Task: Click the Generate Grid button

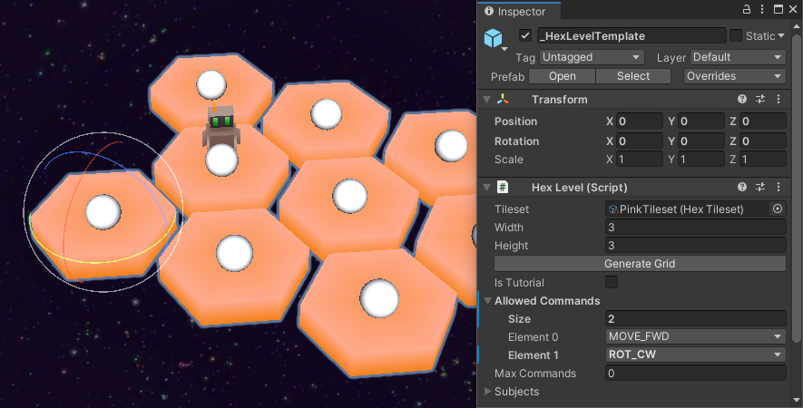Action: tap(640, 264)
